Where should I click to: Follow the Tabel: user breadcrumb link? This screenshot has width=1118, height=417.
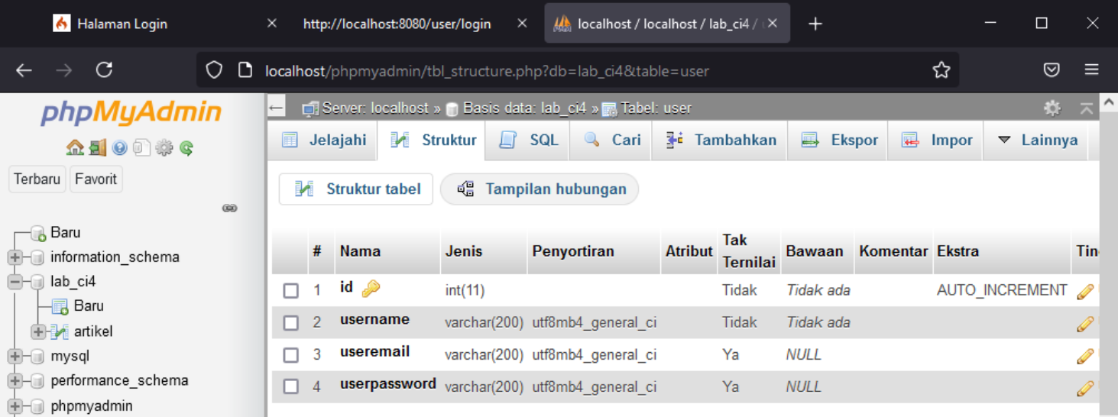pyautogui.click(x=656, y=108)
